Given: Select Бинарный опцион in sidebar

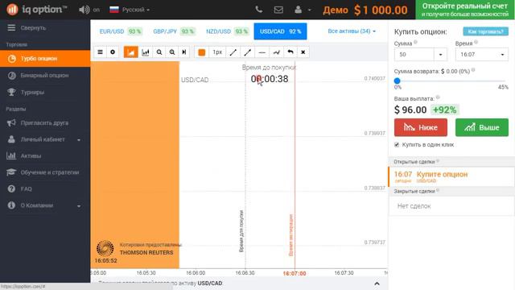Looking at the screenshot, I should click(45, 75).
